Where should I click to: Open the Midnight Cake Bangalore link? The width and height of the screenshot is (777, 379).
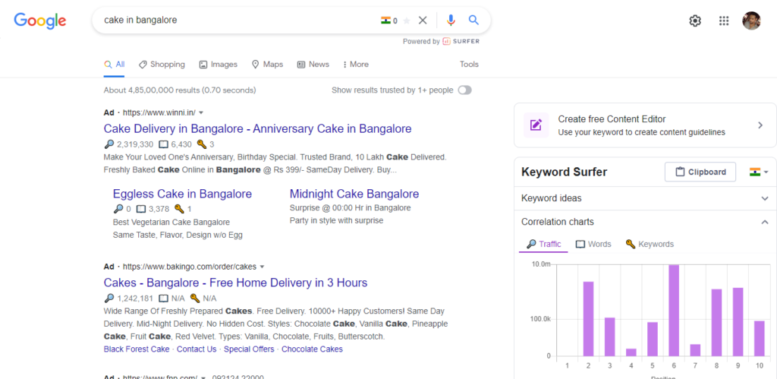(x=354, y=194)
